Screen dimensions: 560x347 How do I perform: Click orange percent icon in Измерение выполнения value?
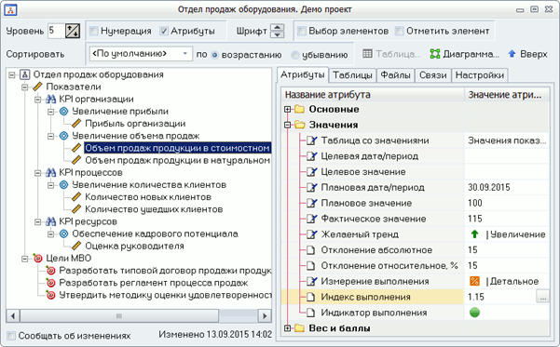coord(474,281)
